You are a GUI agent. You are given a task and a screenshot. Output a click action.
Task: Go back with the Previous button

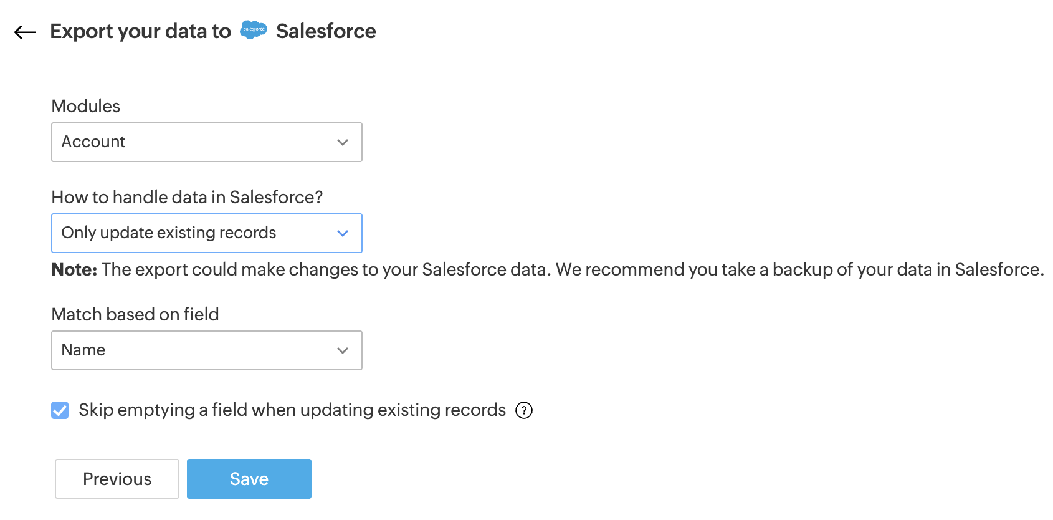117,479
